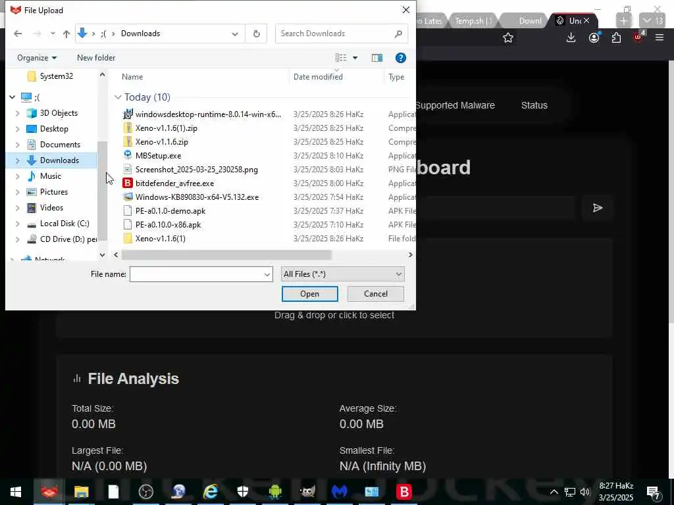Create a New folder

click(96, 58)
